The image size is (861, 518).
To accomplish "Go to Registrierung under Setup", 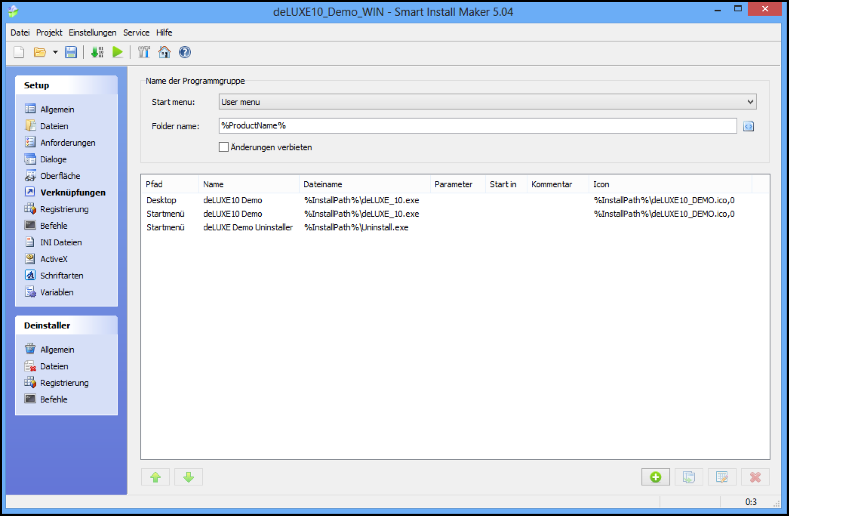I will point(64,209).
